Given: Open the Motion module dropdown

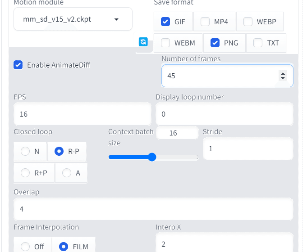Looking at the screenshot, I should coord(73,19).
